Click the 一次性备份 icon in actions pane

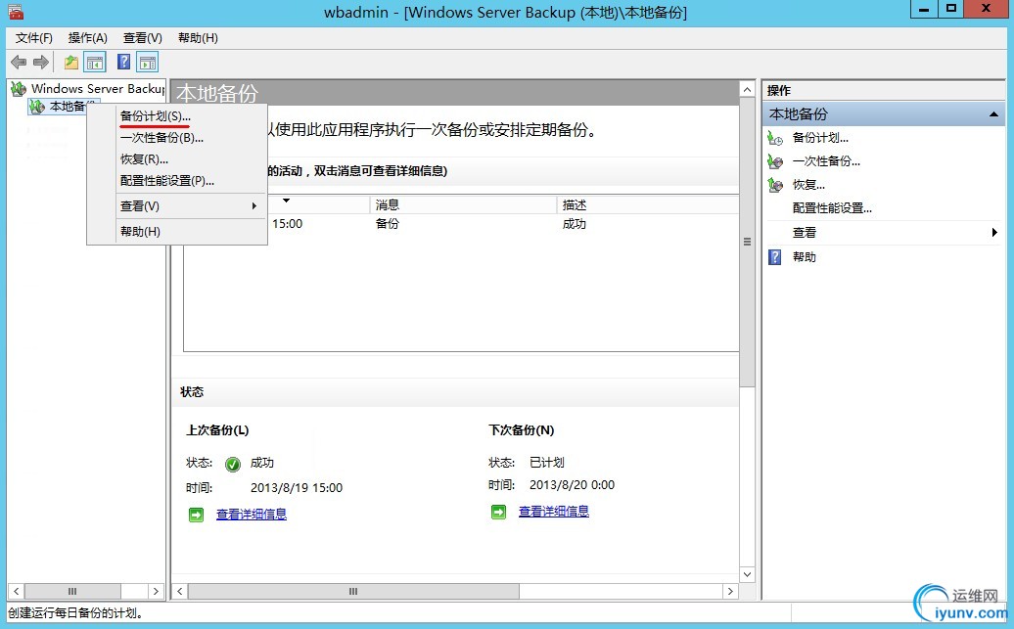[x=775, y=161]
